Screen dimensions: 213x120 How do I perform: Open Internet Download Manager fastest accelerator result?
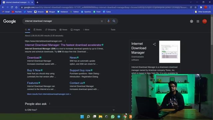click(63, 45)
